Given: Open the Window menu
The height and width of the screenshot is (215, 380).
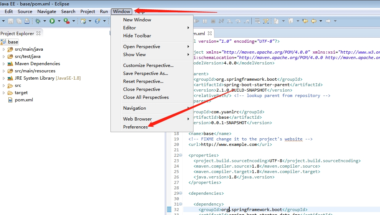Looking at the screenshot, I should pyautogui.click(x=121, y=11).
